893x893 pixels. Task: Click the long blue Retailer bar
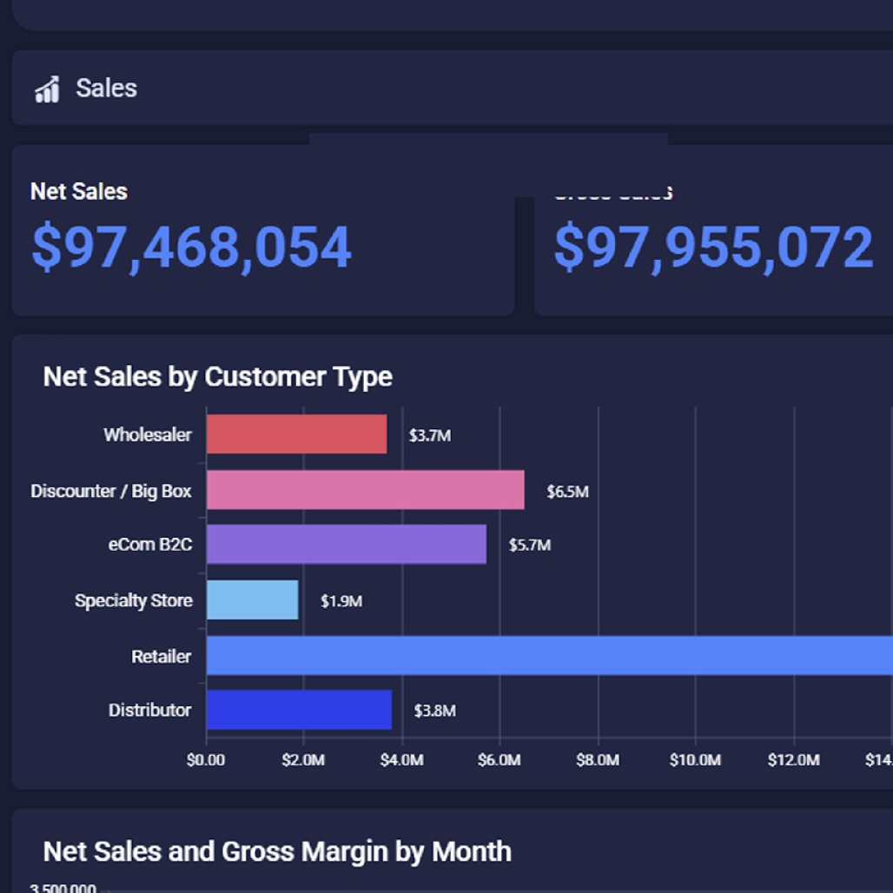click(549, 655)
